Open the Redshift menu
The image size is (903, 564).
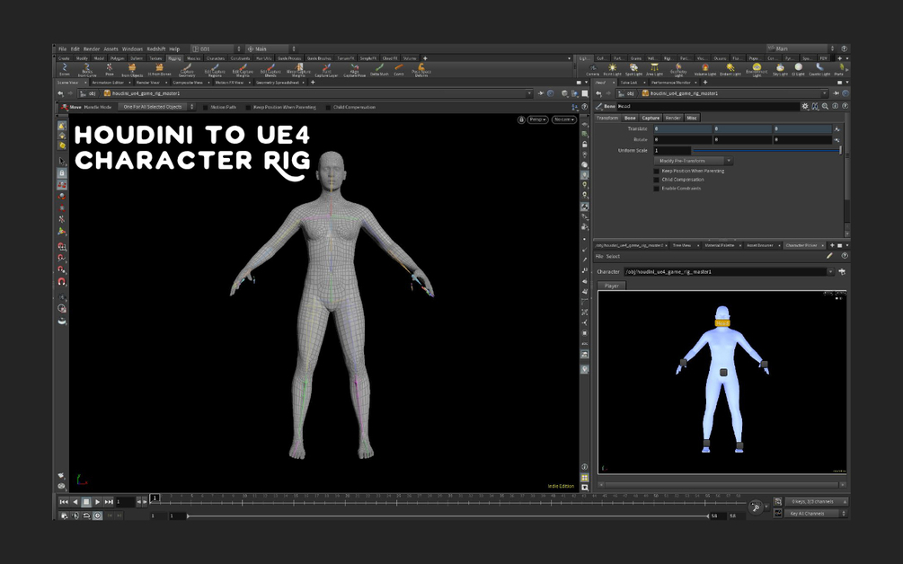[x=156, y=48]
